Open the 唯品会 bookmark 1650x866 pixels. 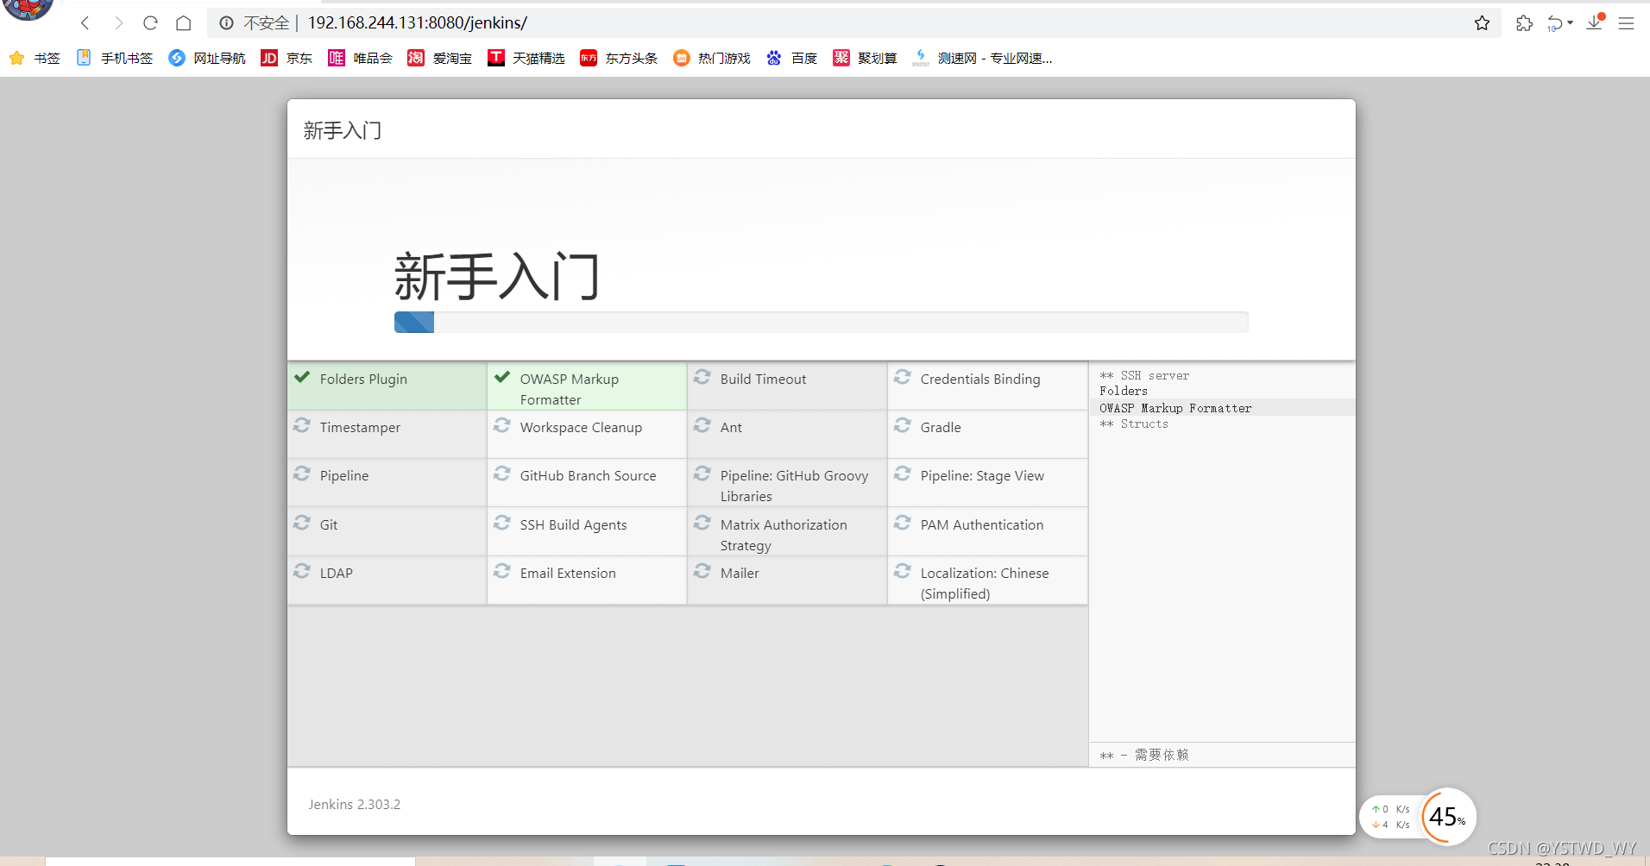tap(361, 58)
